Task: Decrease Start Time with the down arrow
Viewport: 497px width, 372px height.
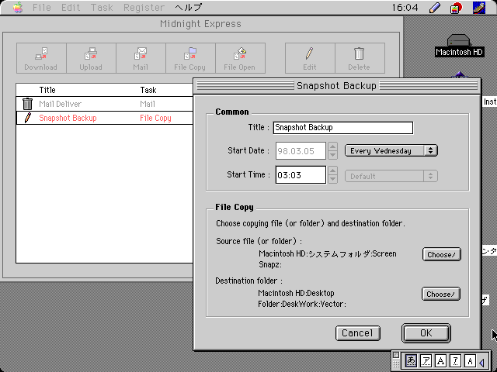Action: [332, 179]
